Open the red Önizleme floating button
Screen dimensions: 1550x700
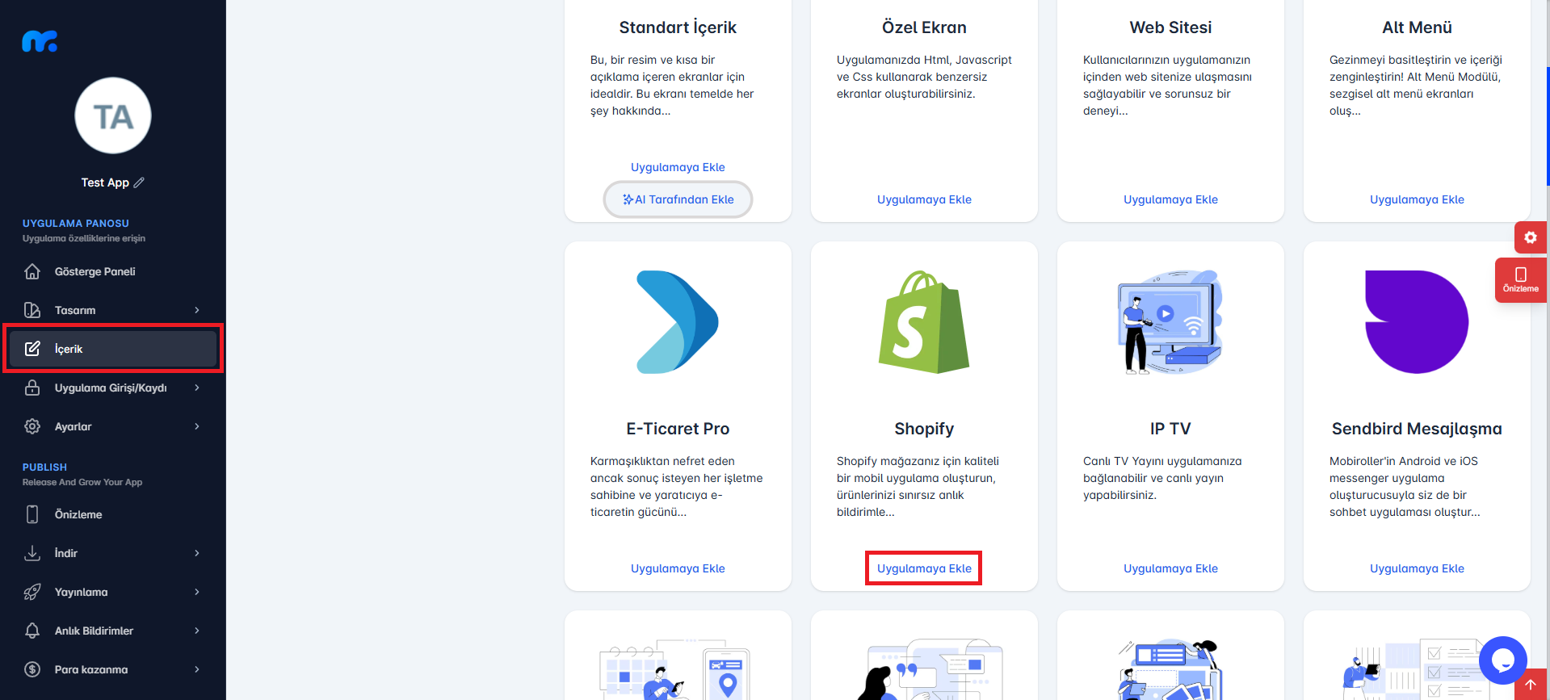1521,280
